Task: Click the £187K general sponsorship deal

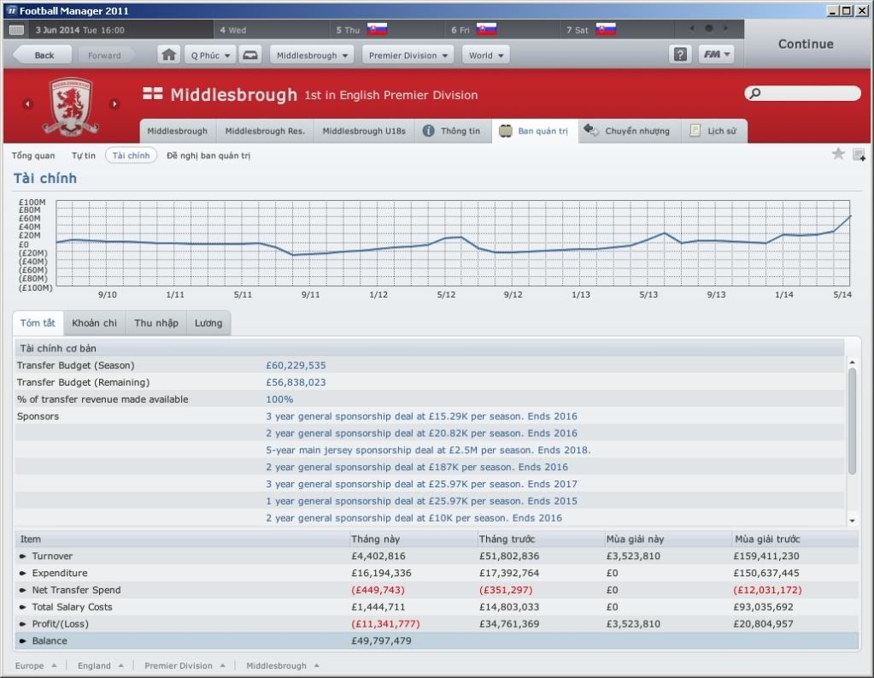Action: pyautogui.click(x=417, y=467)
